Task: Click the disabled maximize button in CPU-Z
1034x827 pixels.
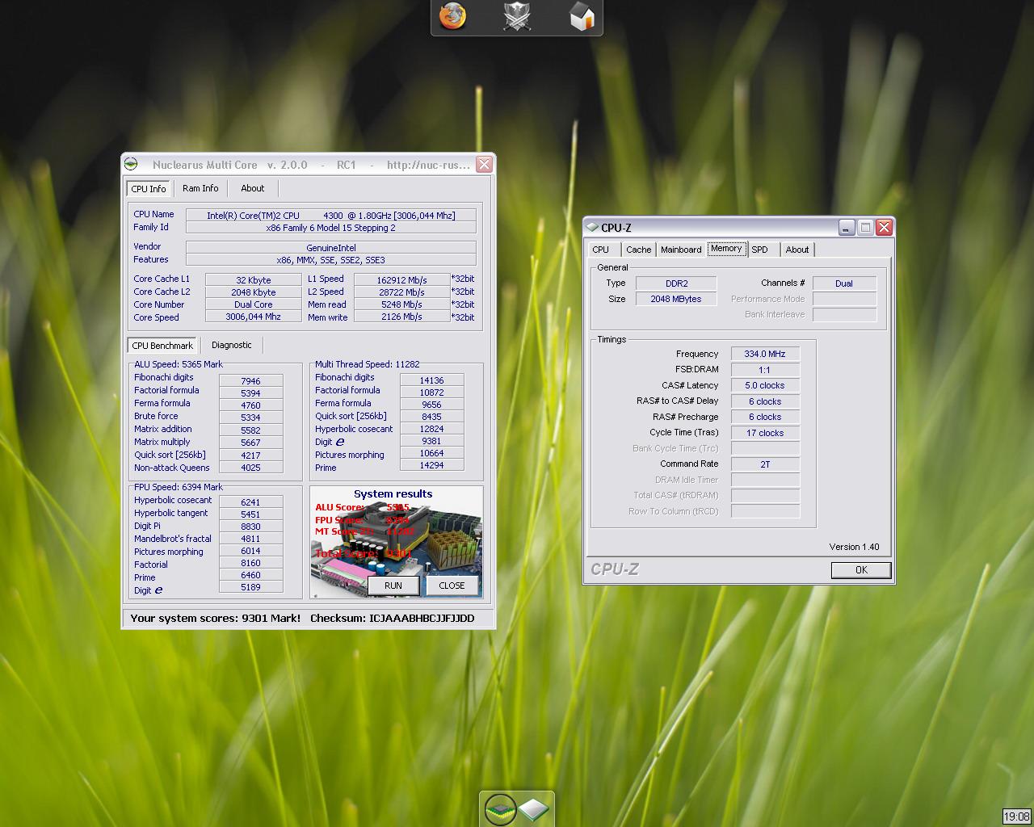Action: 865,228
